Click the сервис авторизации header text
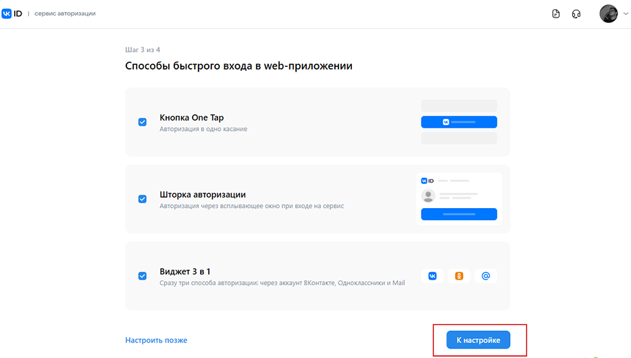 [x=65, y=14]
